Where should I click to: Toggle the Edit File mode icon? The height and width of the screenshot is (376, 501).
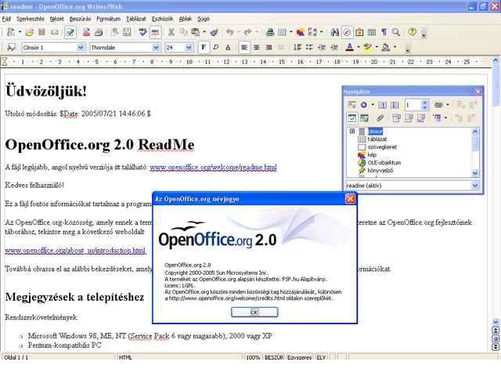[70, 32]
